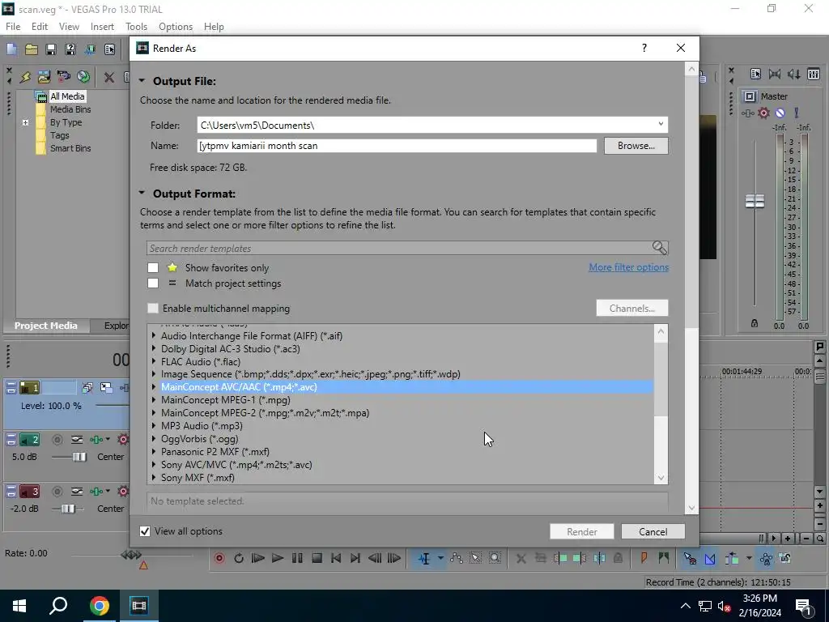Click the Import Media icon in Project Media
This screenshot has width=829, height=622.
pyautogui.click(x=45, y=77)
